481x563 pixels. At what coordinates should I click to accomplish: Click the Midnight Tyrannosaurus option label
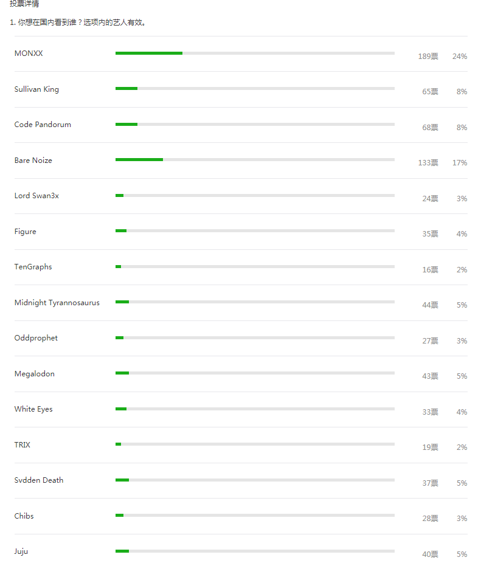coord(57,303)
